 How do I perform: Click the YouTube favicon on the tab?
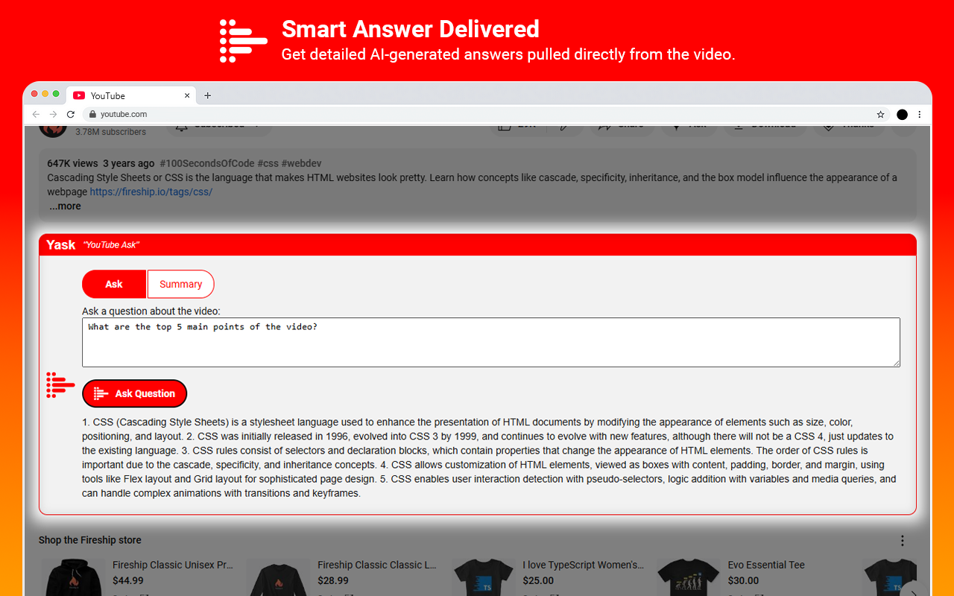click(79, 95)
